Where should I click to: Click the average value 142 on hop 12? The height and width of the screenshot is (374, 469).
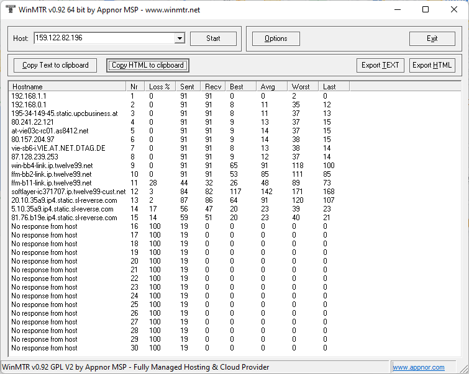266,192
